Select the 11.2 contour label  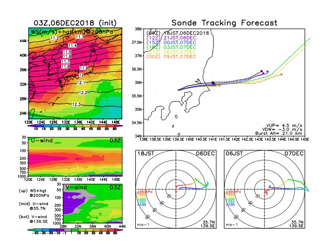55,38
